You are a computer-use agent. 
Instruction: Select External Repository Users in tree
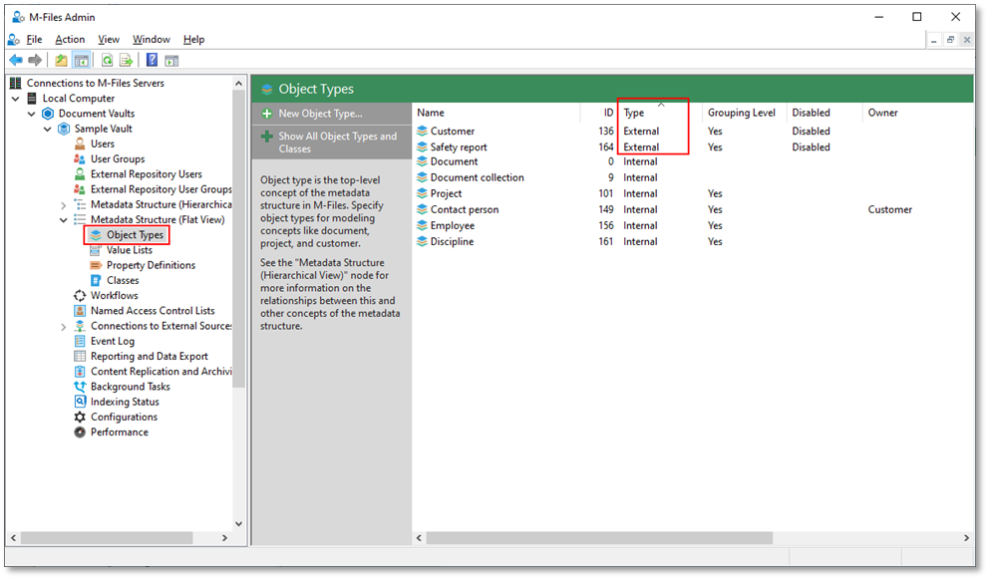(x=147, y=174)
